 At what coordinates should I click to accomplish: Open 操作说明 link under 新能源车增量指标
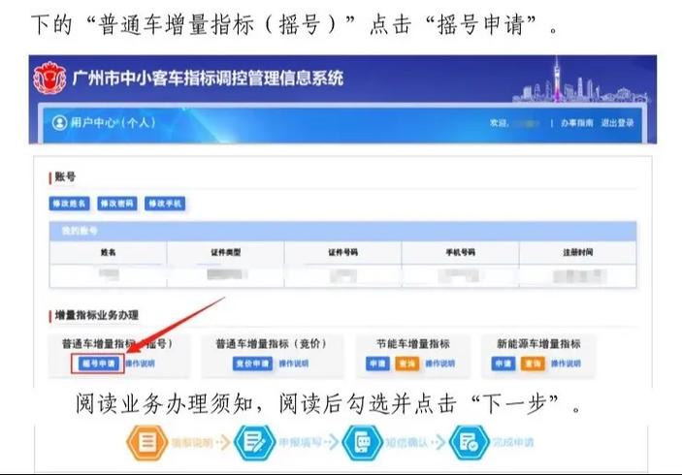[x=566, y=364]
